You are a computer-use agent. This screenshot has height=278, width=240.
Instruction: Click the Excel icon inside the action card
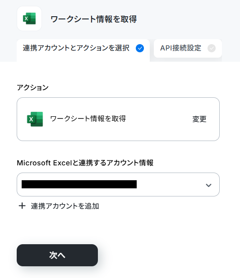point(35,119)
